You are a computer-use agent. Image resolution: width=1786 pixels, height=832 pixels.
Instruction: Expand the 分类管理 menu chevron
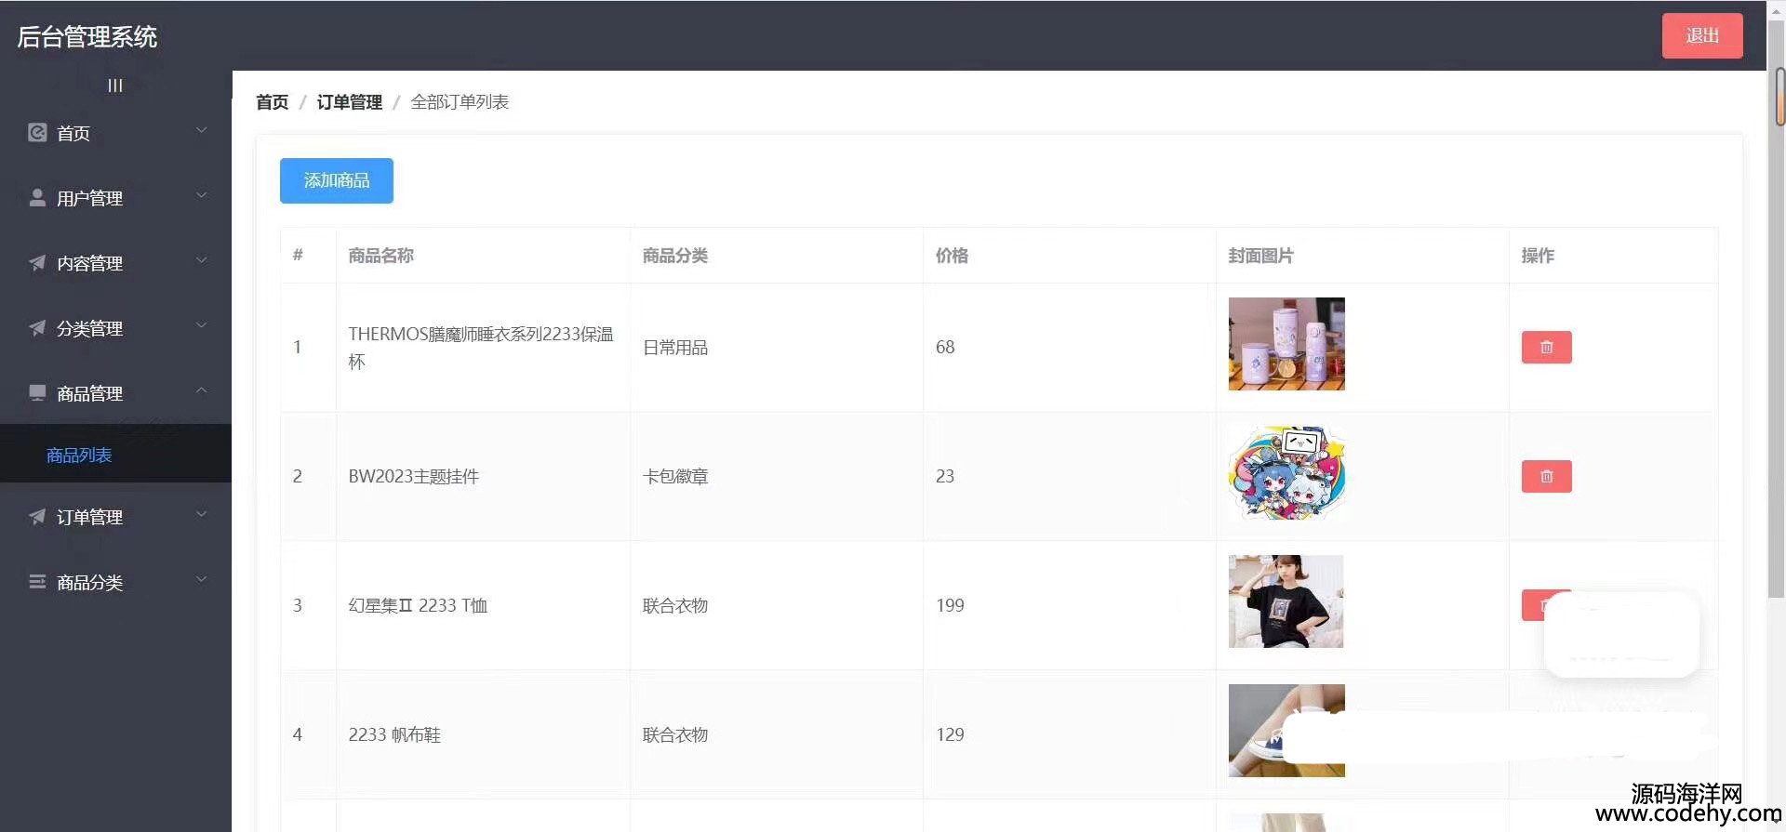201,326
